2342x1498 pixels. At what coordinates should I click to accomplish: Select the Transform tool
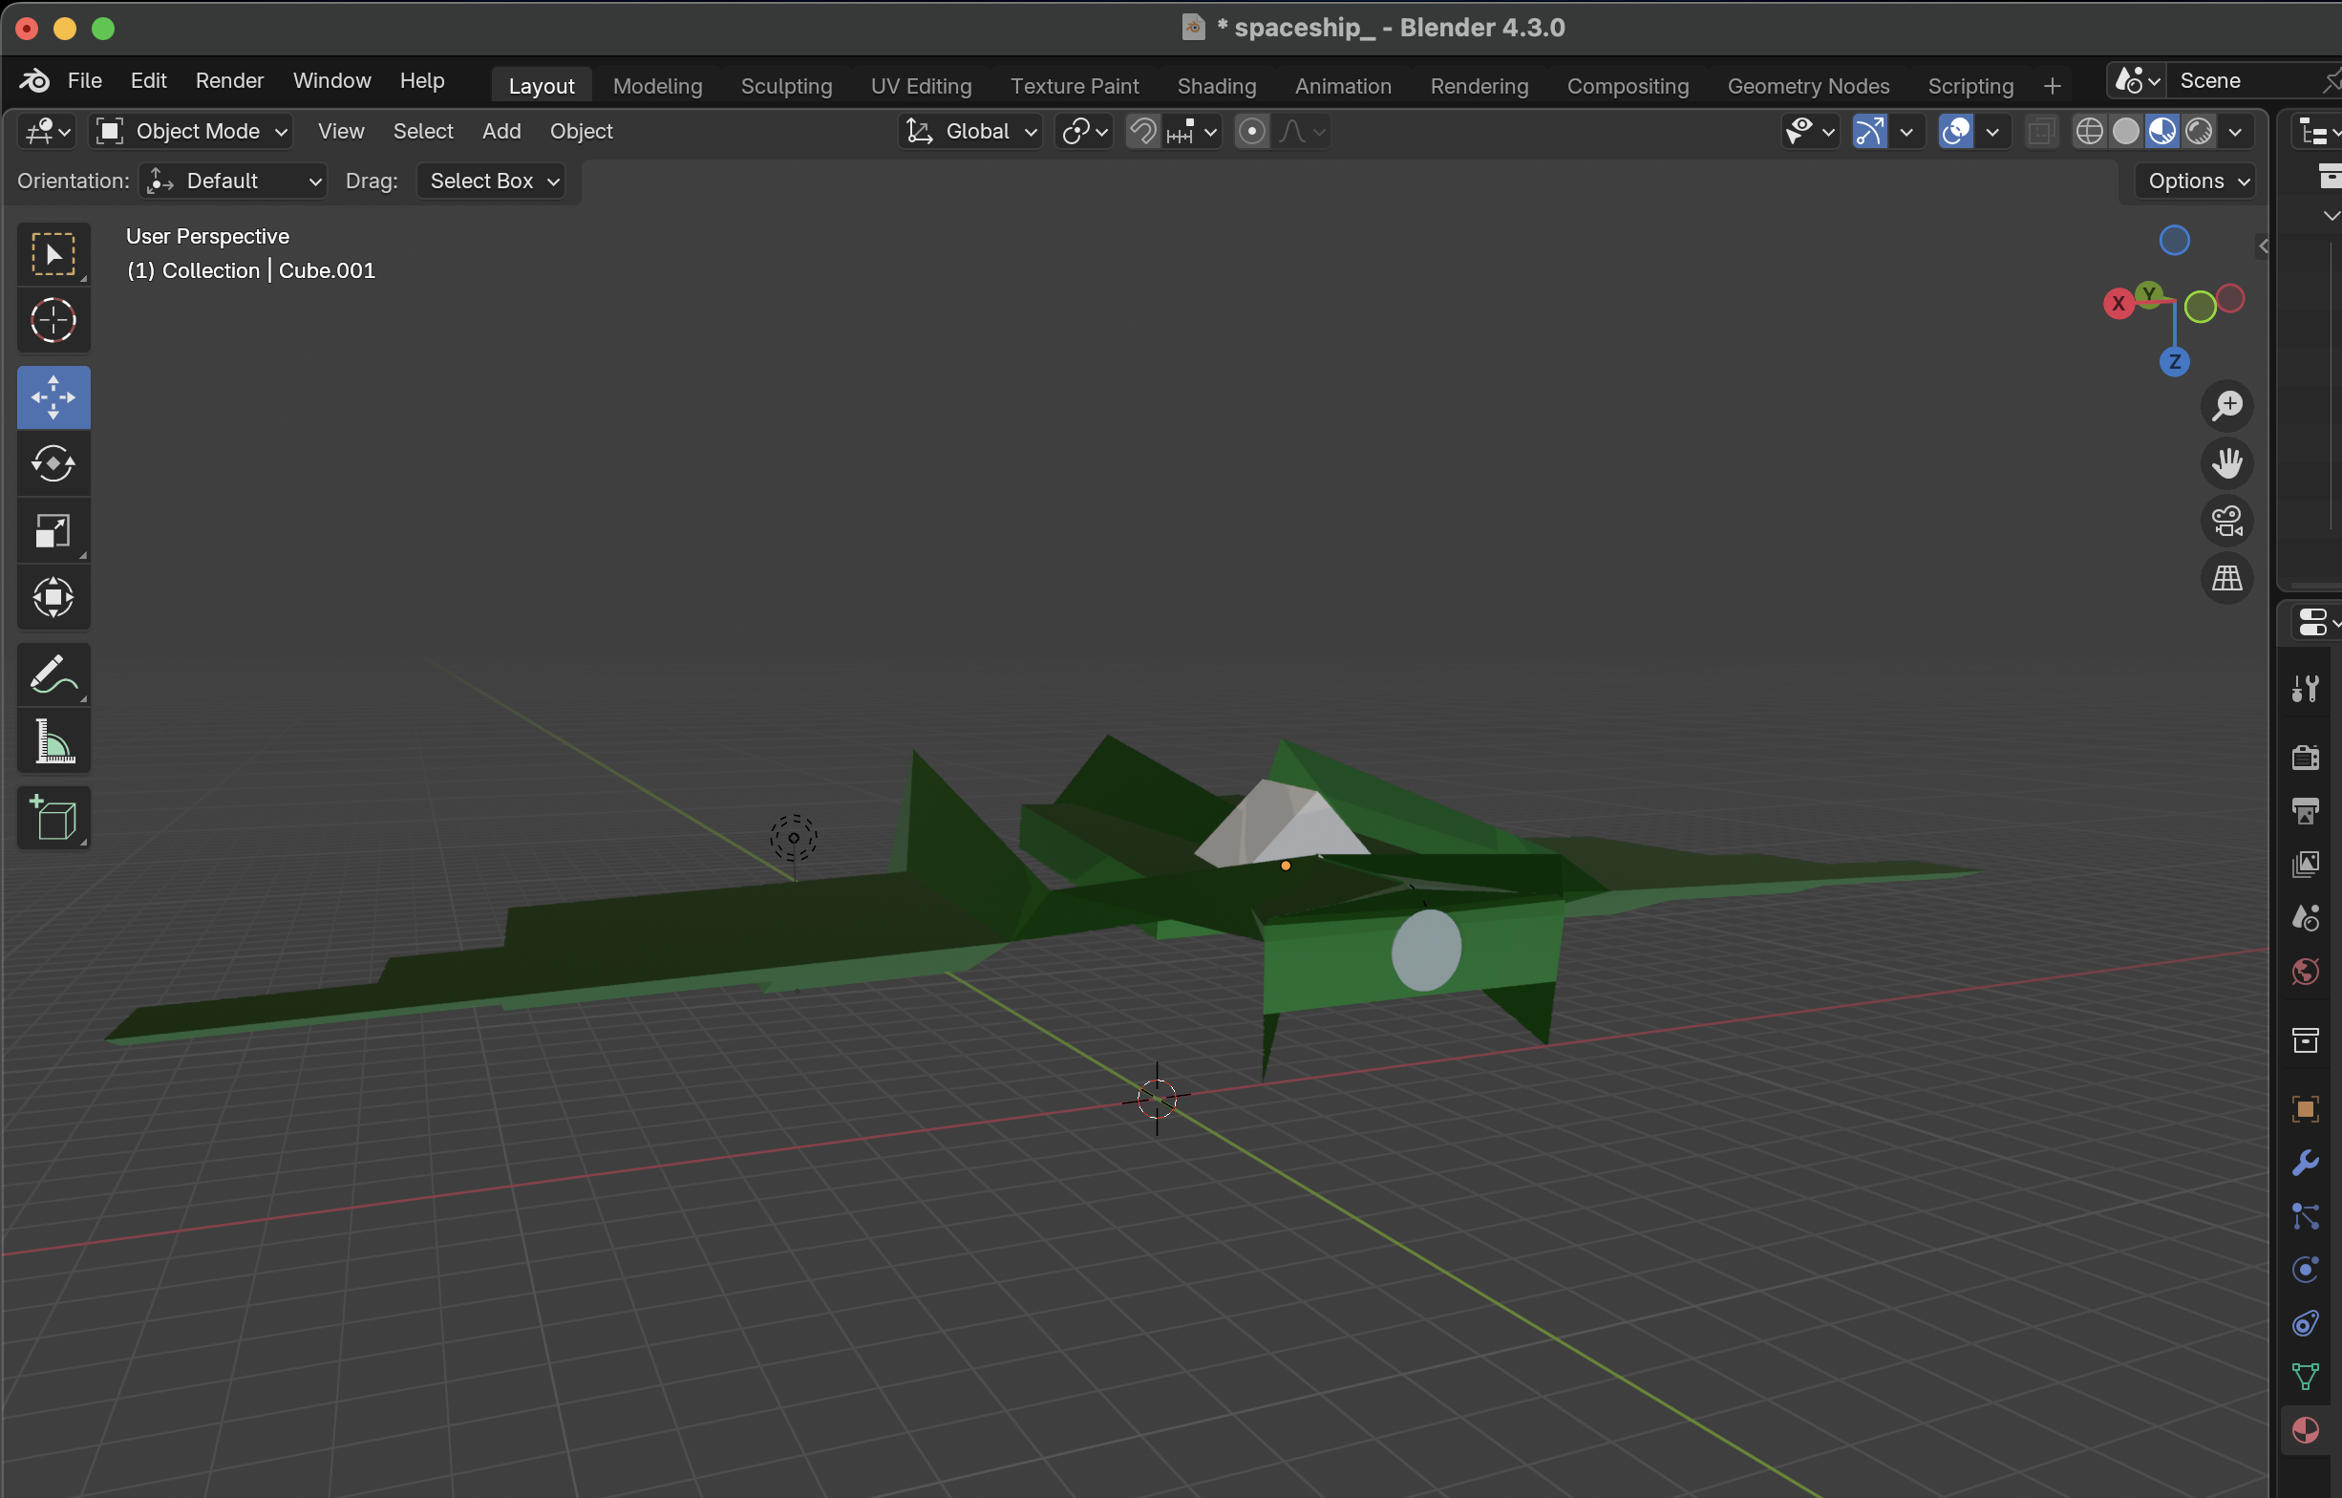53,597
